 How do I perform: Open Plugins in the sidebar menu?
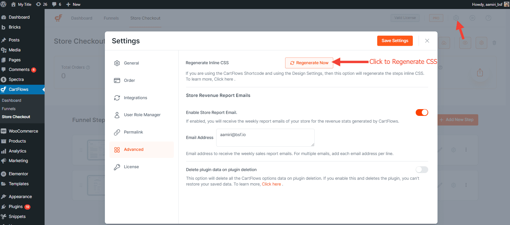16,207
